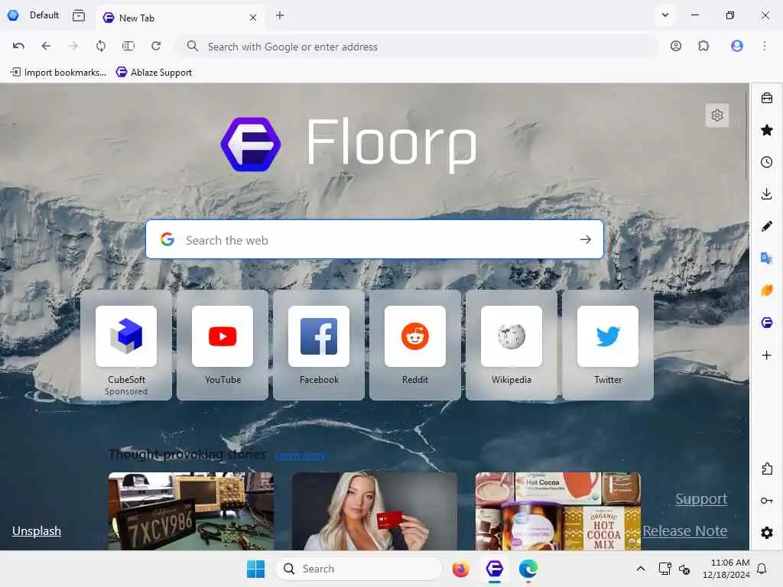Open the Reddit shortcut tile

[415, 345]
